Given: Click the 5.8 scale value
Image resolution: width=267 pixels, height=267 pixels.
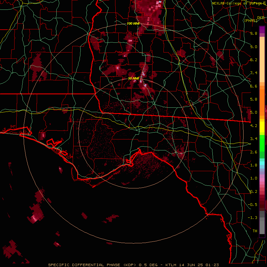Looking at the screenshot, I should [x=254, y=99].
